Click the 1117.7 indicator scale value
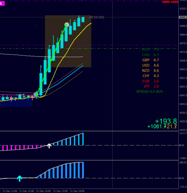Screen dimensions: 187x193 (x=183, y=133)
